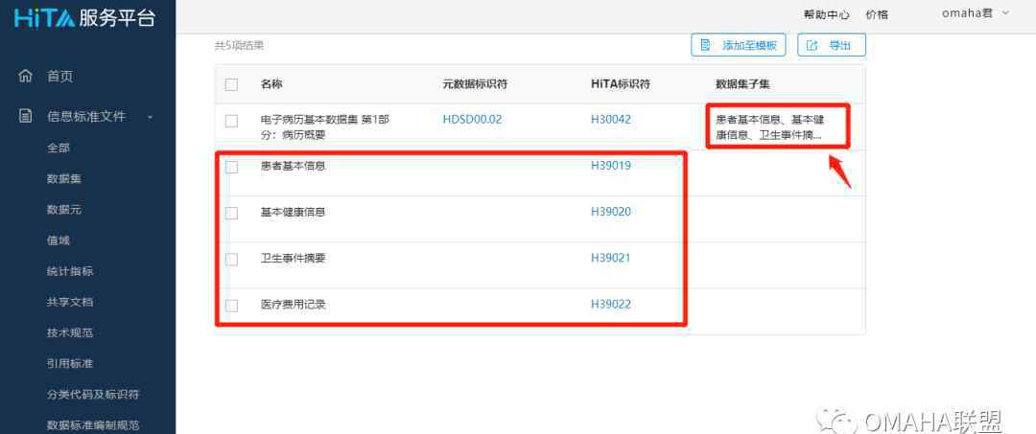Click the document icon beside 信息标准文件

(x=26, y=117)
